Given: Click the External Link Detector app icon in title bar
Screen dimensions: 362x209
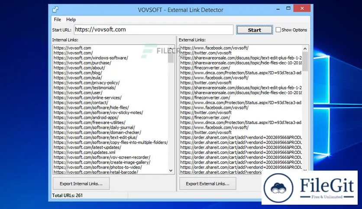Looking at the screenshot, I should point(55,9).
